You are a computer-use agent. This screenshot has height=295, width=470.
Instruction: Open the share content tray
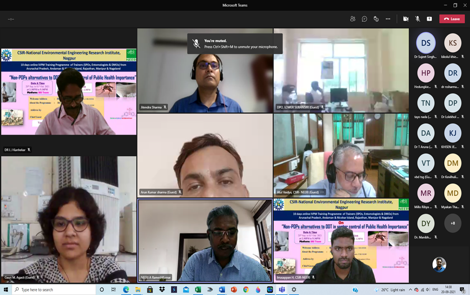(x=429, y=19)
